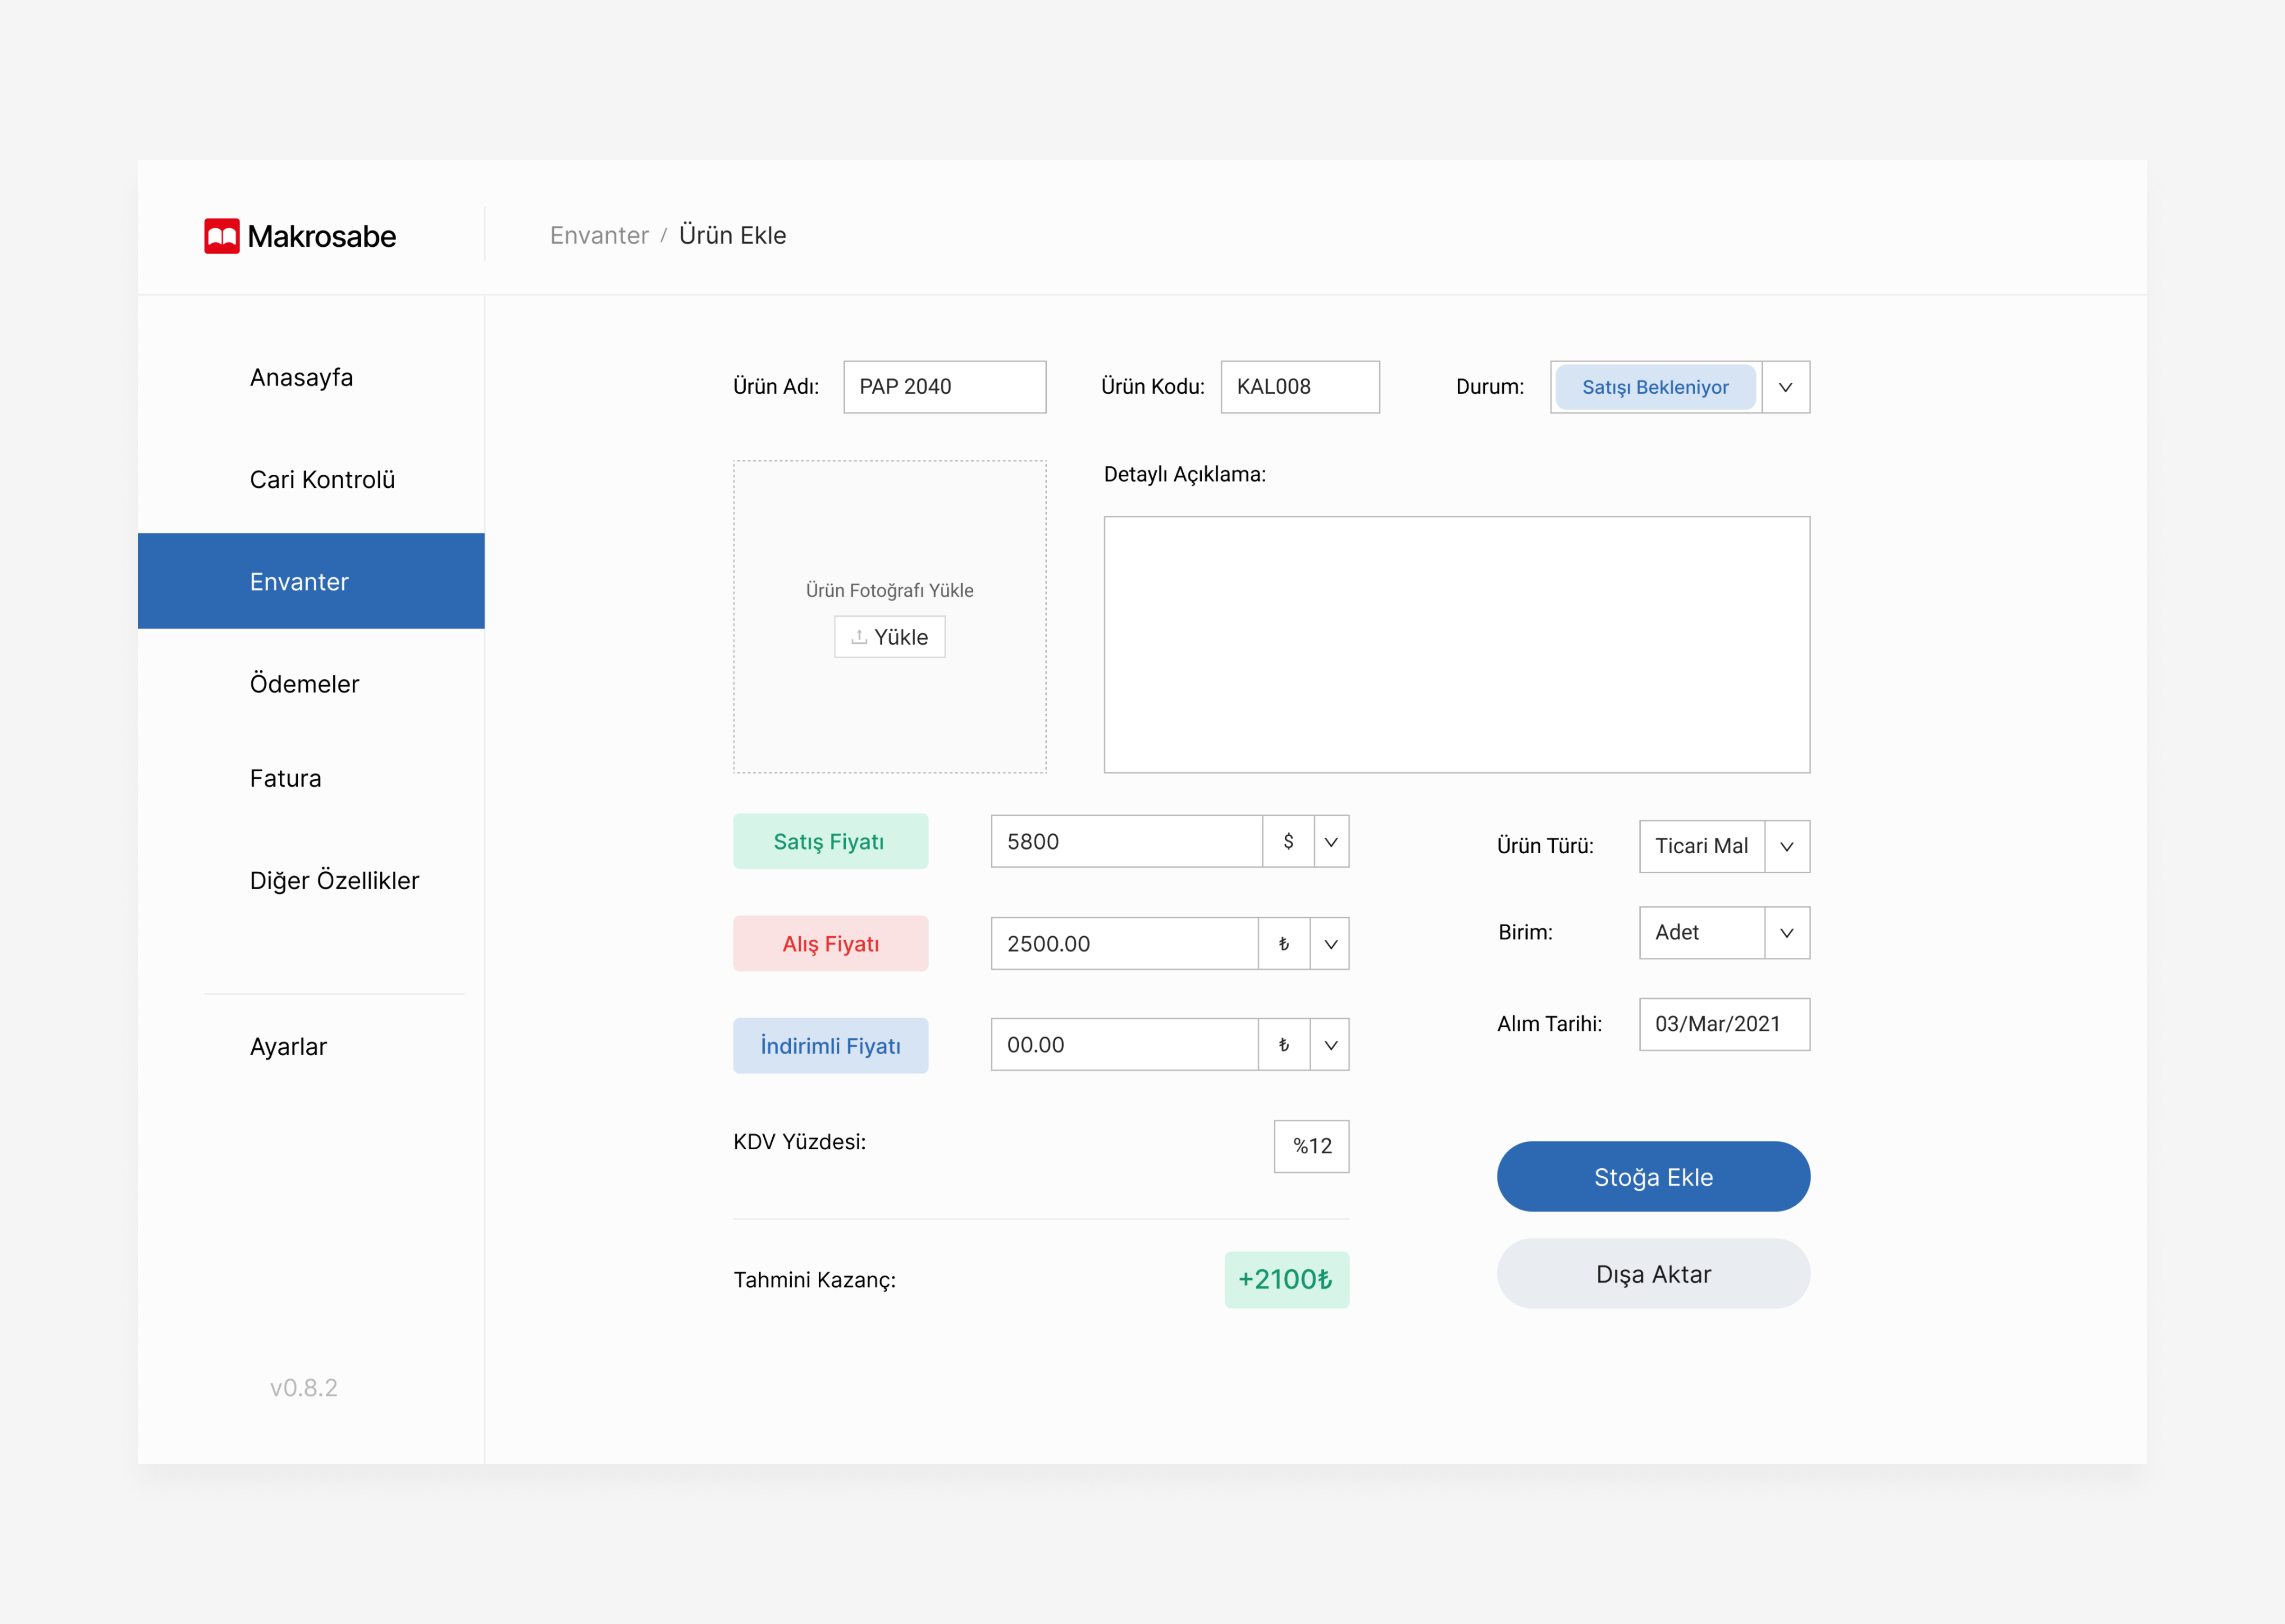Click the v0.8.2 version text
2285x1624 pixels.
[x=303, y=1388]
